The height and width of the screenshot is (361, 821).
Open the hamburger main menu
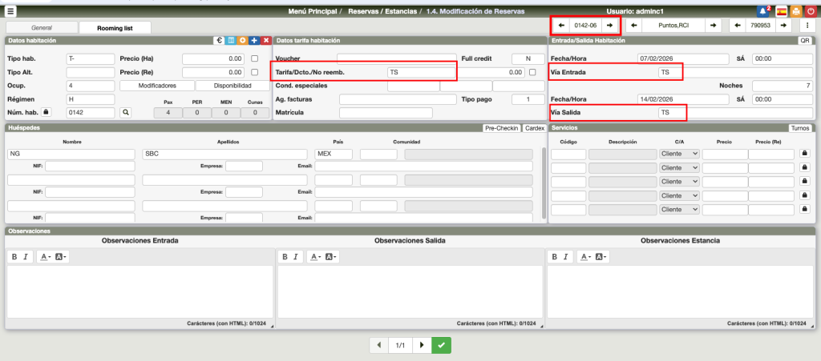[10, 11]
